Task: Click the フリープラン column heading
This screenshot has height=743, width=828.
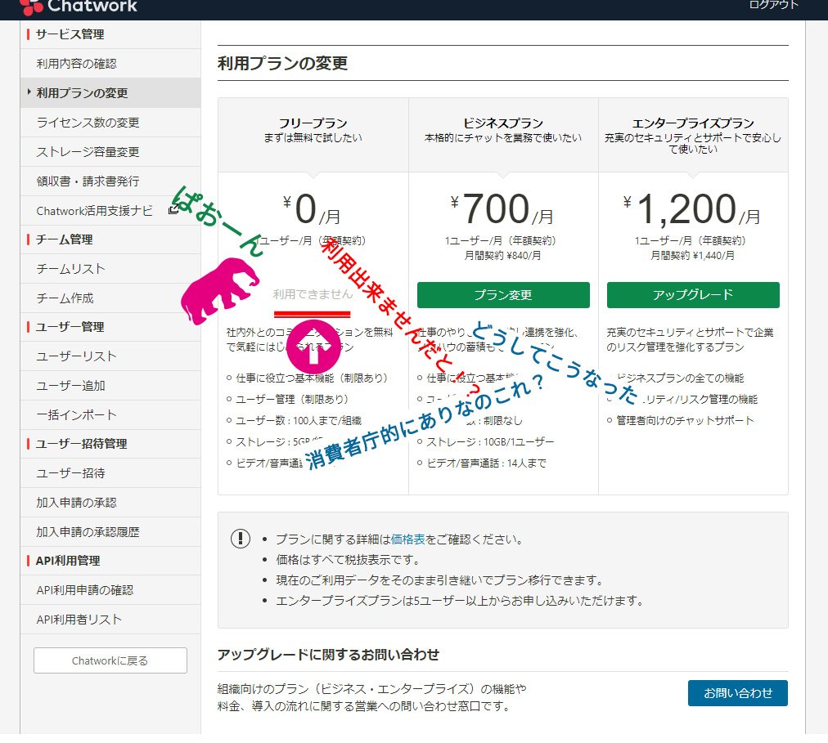Action: tap(313, 123)
